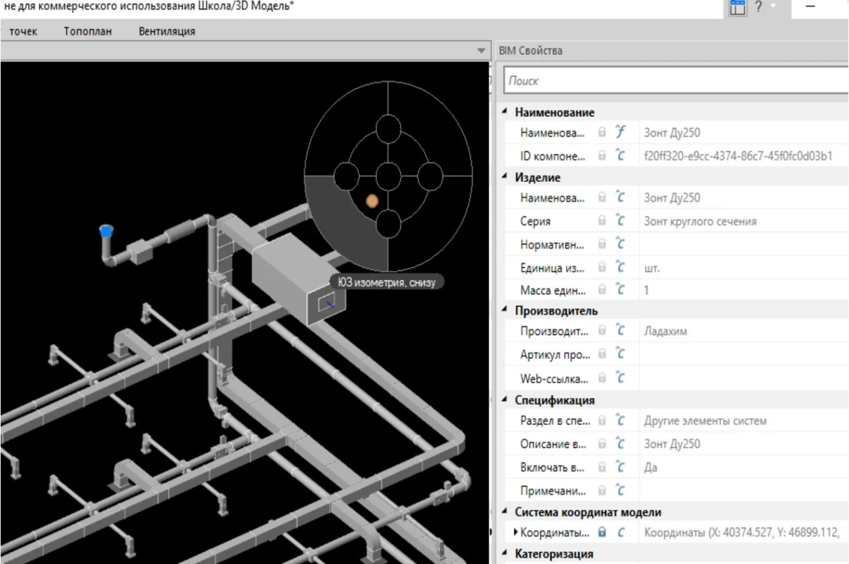
Task: Click the Зонт круглого сечения series value
Action: coord(700,221)
